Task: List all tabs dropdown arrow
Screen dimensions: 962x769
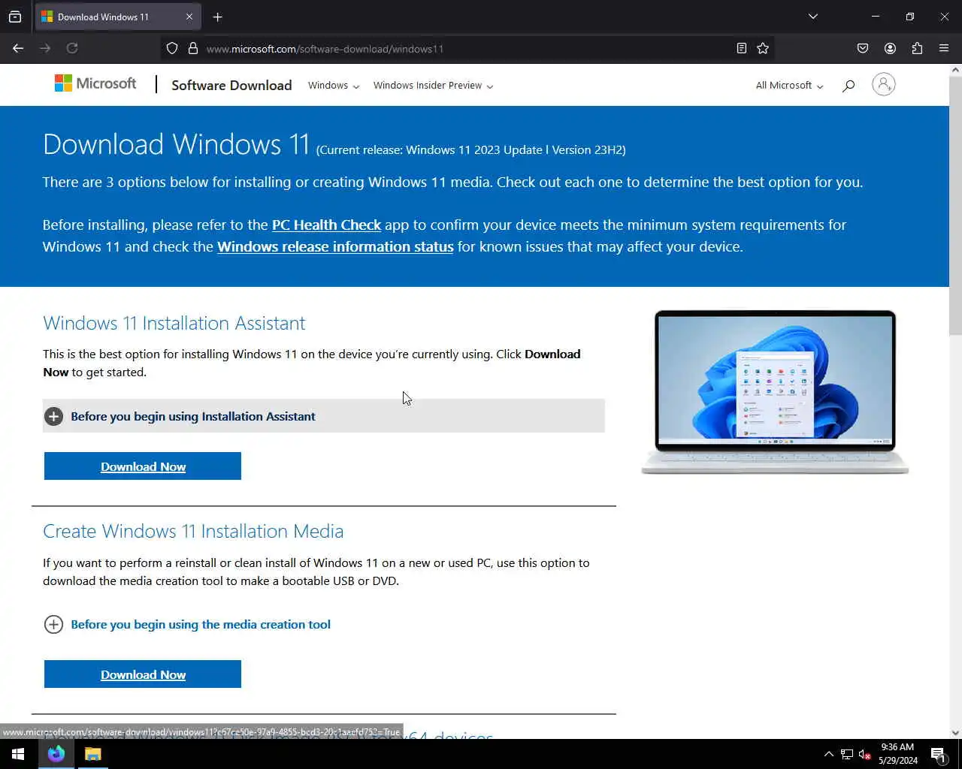Action: pos(813,17)
